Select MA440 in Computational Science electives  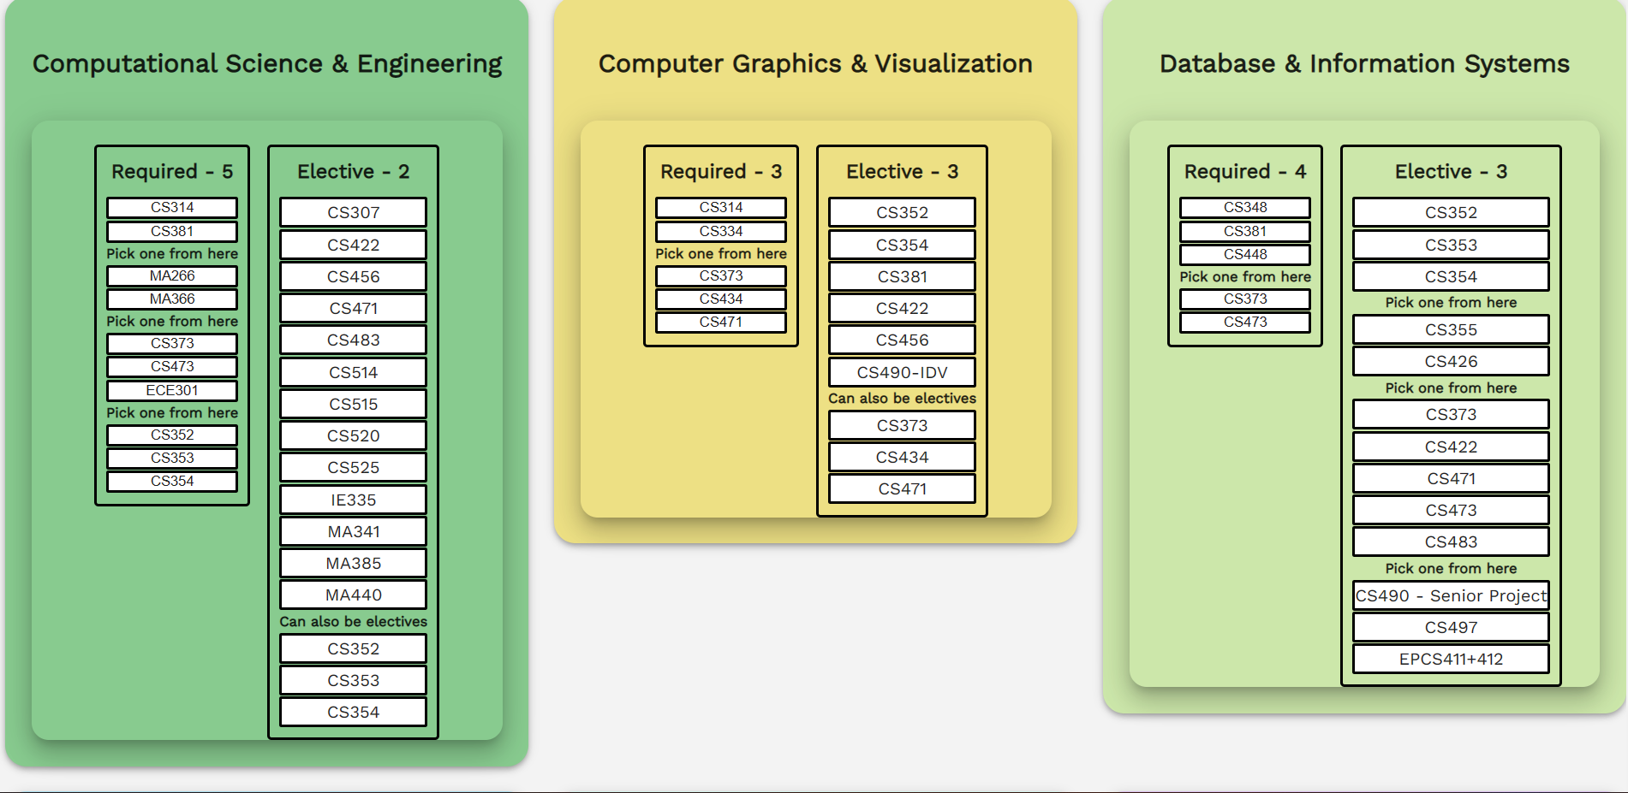click(353, 595)
